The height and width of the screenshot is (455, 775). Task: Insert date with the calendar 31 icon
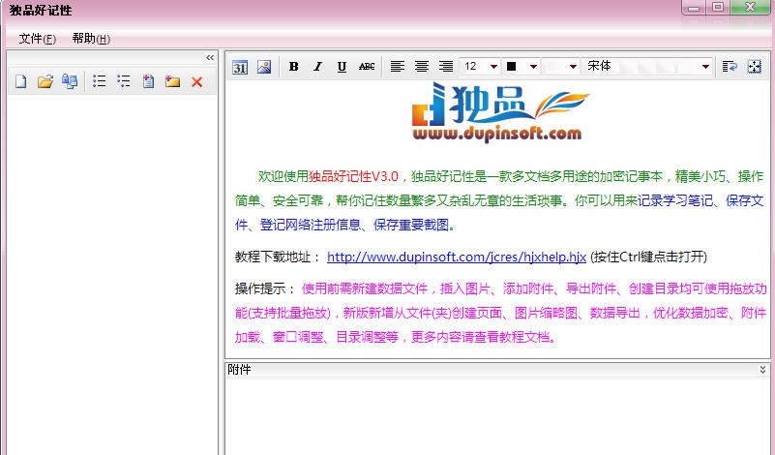pyautogui.click(x=240, y=67)
